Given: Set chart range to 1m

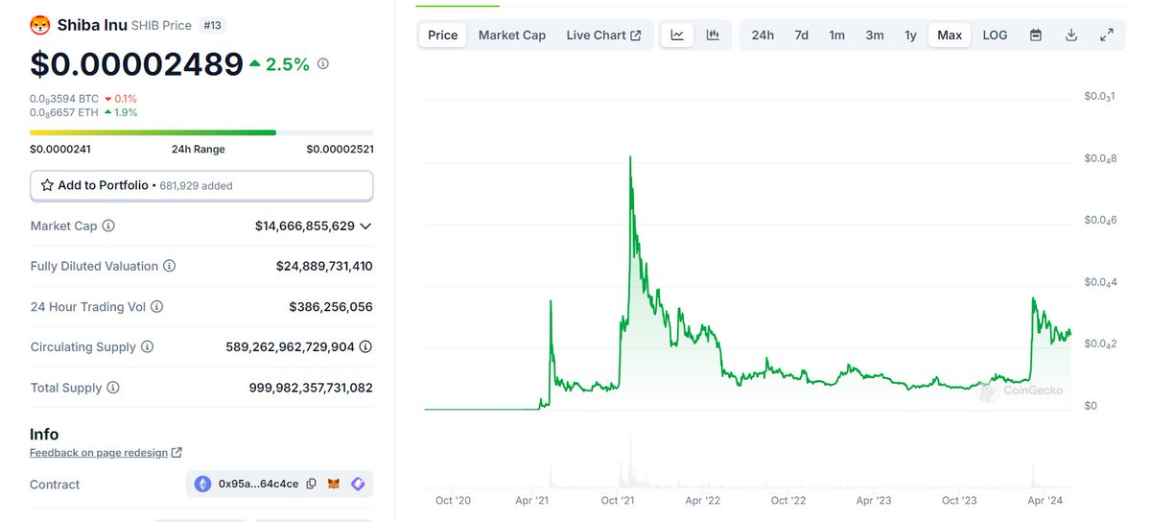Looking at the screenshot, I should (x=837, y=36).
